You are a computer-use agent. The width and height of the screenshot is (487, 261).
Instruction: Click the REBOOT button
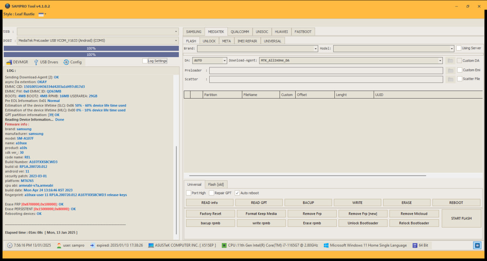point(456,202)
